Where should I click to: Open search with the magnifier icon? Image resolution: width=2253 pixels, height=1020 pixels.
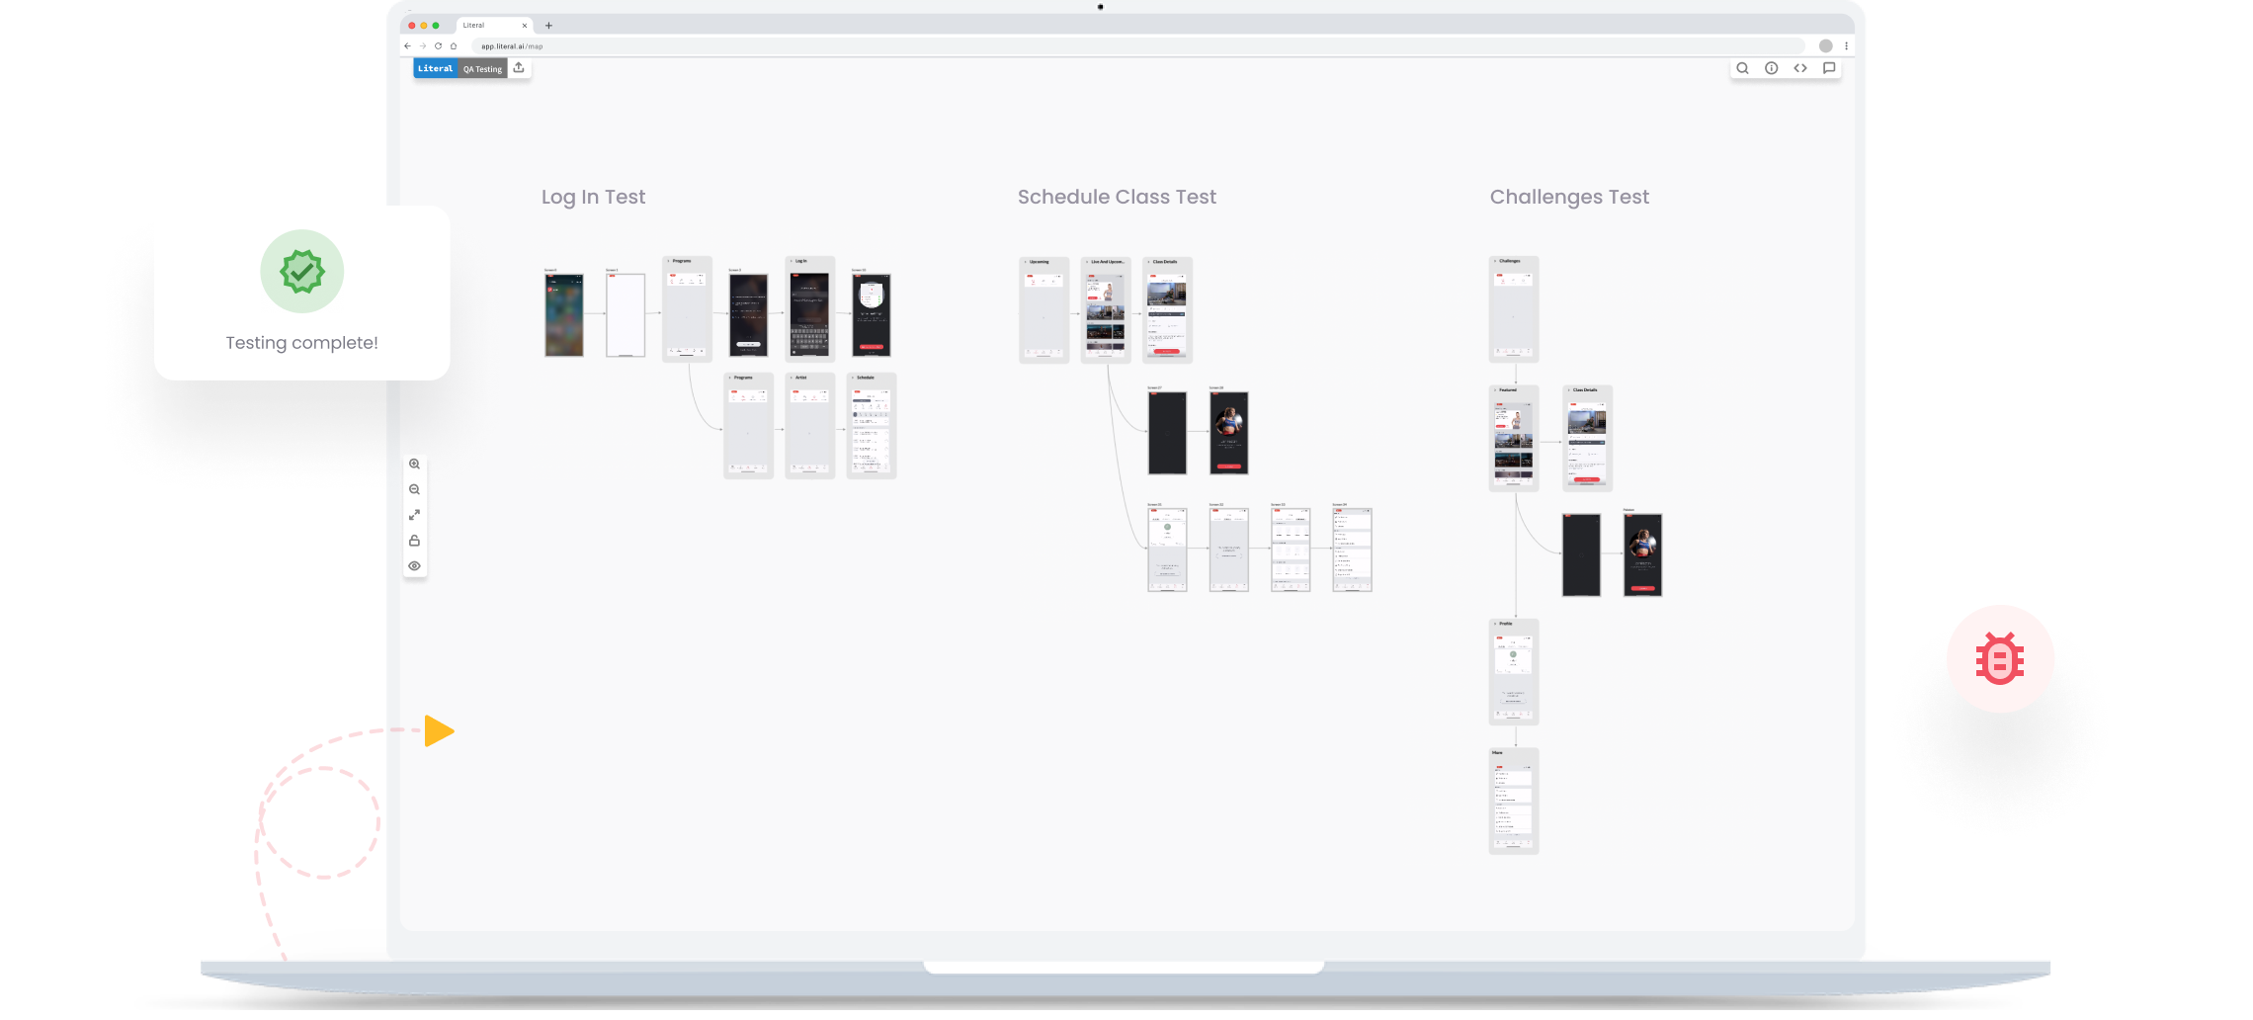point(1742,68)
